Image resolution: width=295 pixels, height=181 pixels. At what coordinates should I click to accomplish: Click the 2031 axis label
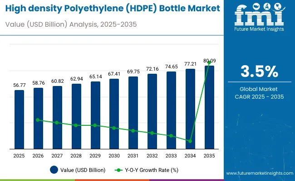pos(133,156)
